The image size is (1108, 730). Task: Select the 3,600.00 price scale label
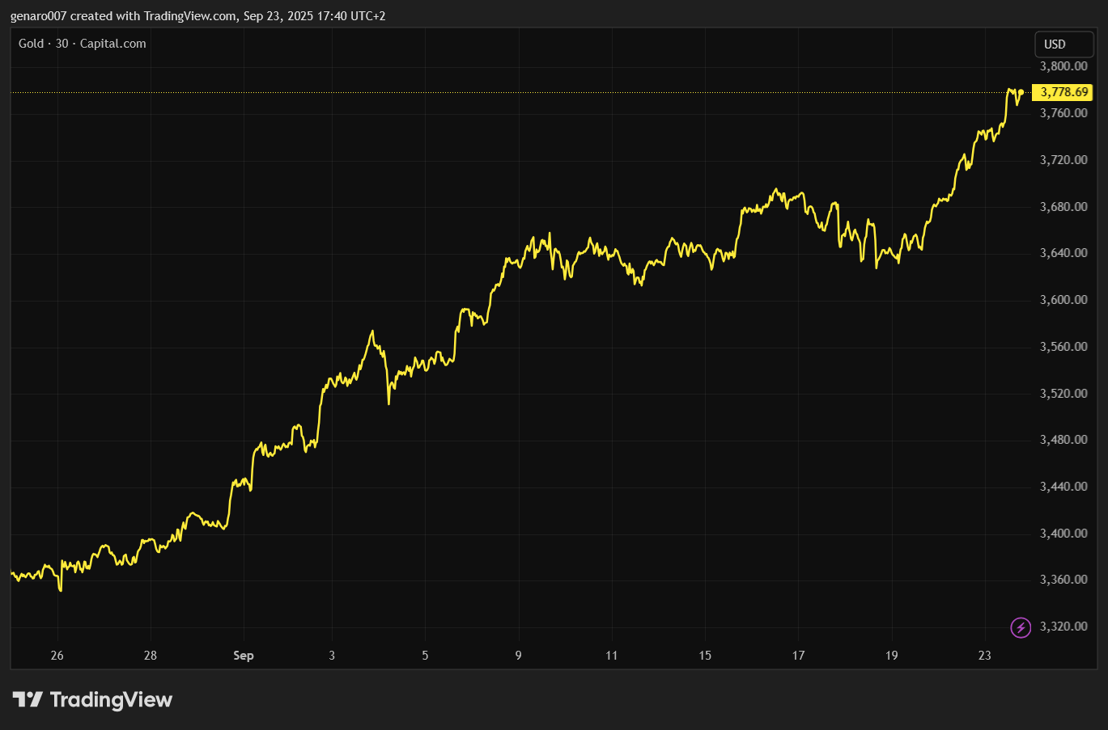(1063, 300)
